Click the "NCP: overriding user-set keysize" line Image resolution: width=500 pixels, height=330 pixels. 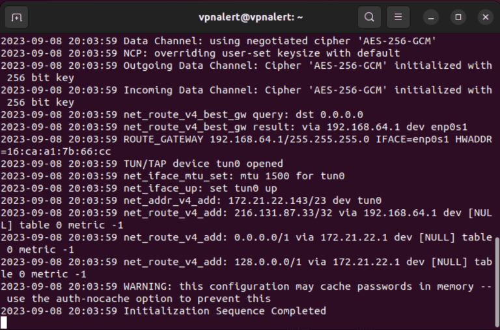262,53
